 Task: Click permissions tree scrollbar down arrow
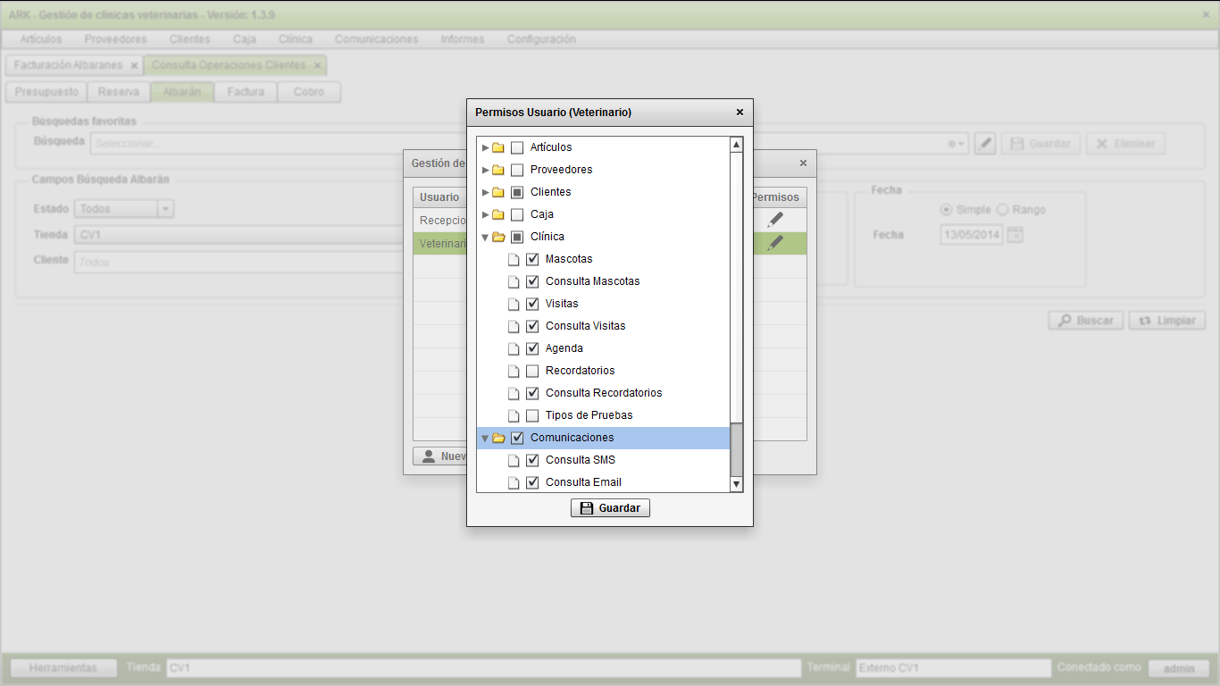tap(736, 484)
